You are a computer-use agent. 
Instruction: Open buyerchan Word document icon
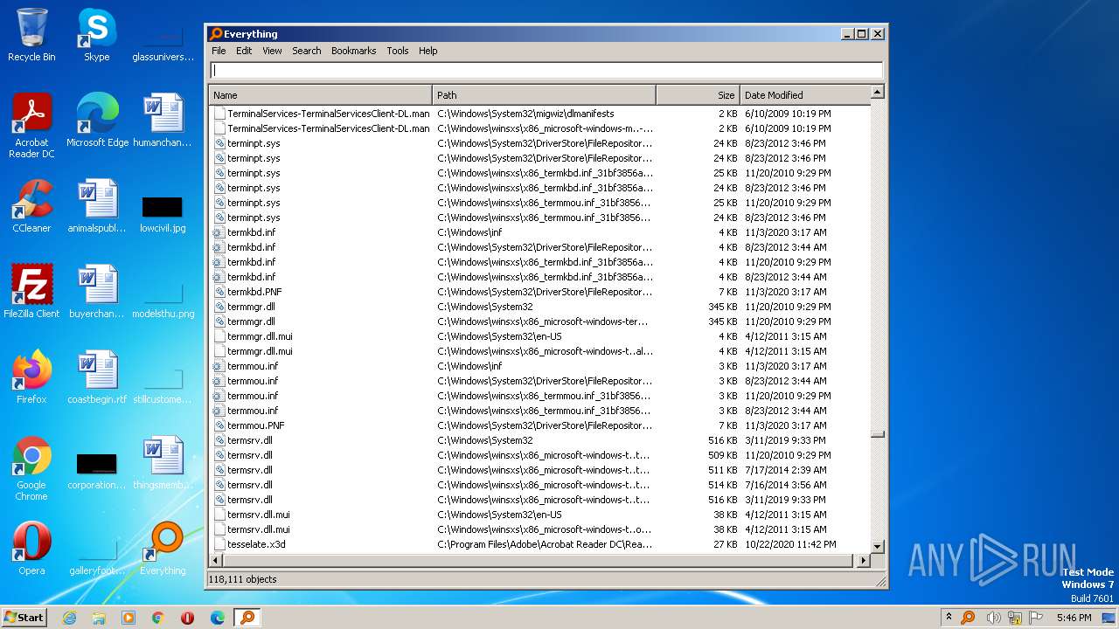coord(97,291)
